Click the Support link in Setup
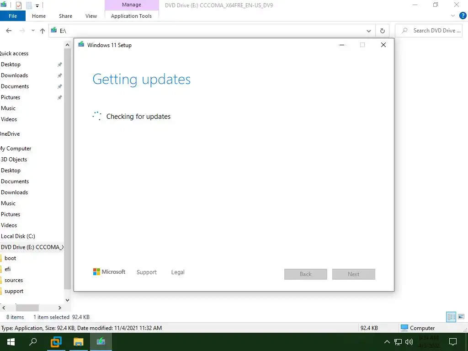 (147, 272)
